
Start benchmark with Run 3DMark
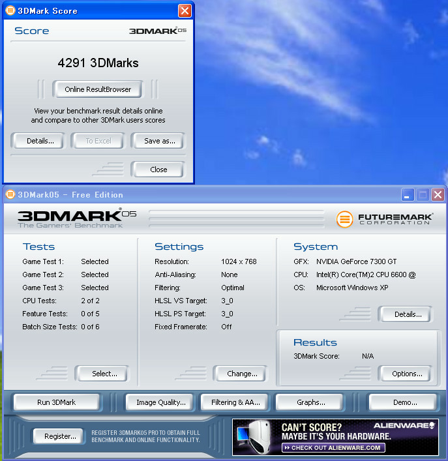point(57,402)
